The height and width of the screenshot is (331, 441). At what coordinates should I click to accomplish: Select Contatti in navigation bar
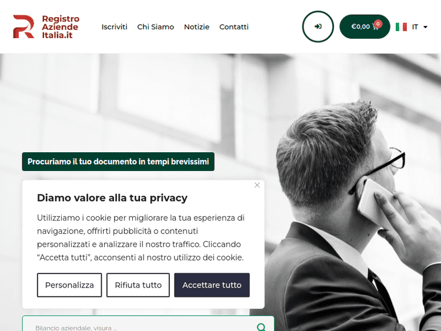(233, 26)
